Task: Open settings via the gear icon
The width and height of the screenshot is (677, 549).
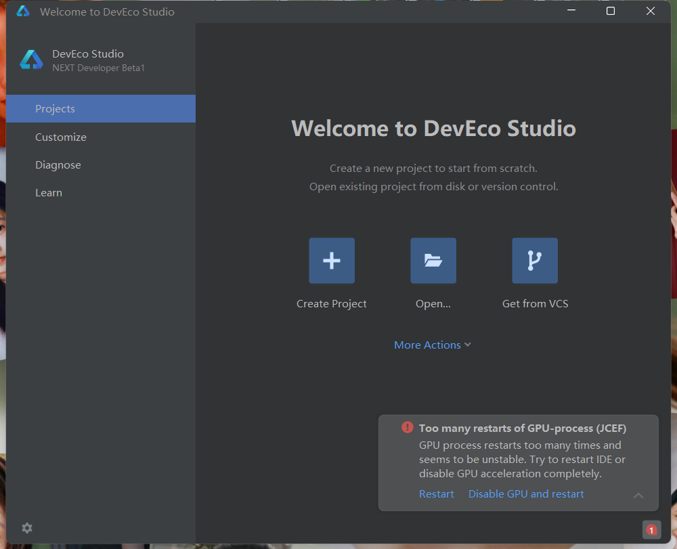Action: coord(27,528)
